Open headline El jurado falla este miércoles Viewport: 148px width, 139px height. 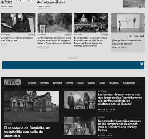(x=91, y=42)
